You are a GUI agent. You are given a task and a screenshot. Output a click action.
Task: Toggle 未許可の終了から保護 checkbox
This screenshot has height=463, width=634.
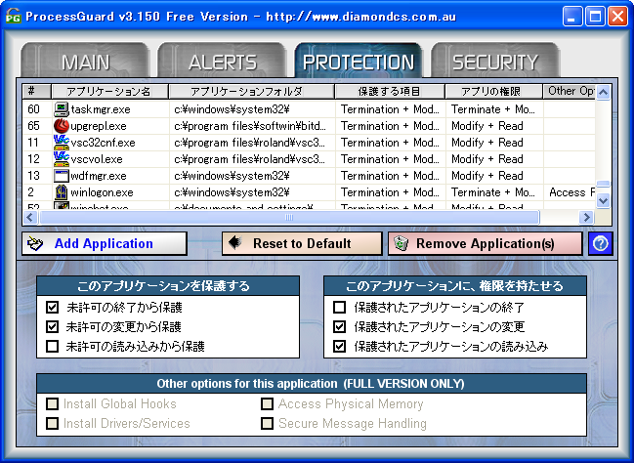click(52, 308)
